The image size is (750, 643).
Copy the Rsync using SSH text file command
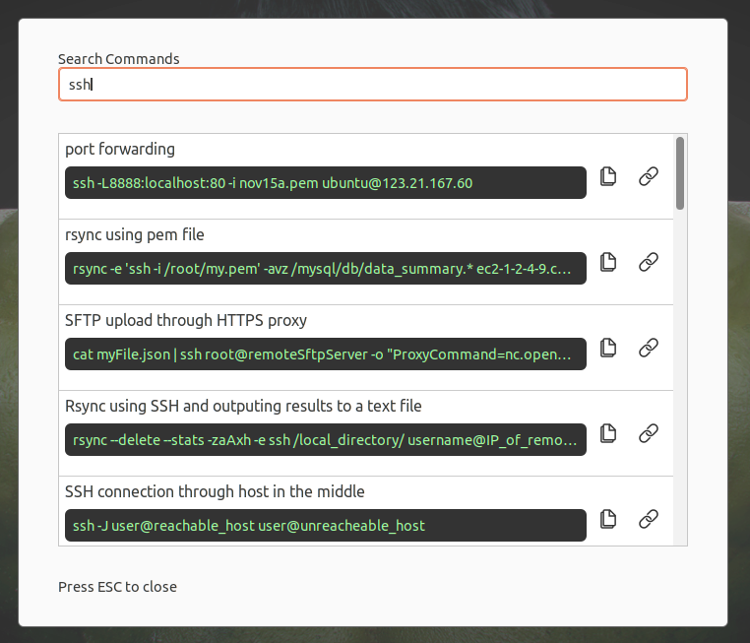[608, 434]
